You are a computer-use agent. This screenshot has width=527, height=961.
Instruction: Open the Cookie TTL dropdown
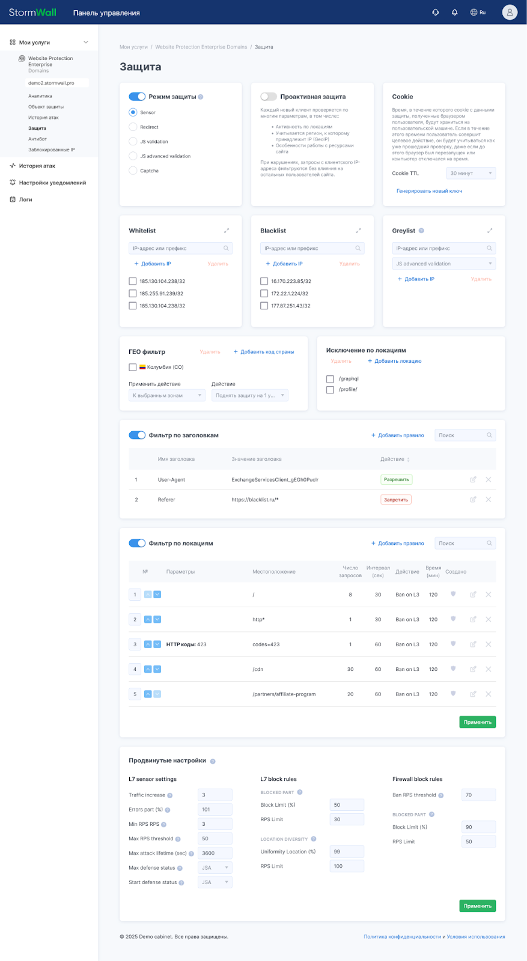coord(471,174)
